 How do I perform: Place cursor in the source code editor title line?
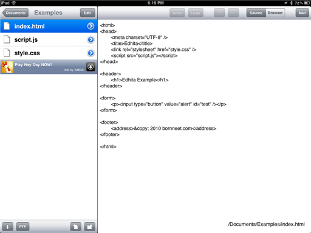(132, 44)
